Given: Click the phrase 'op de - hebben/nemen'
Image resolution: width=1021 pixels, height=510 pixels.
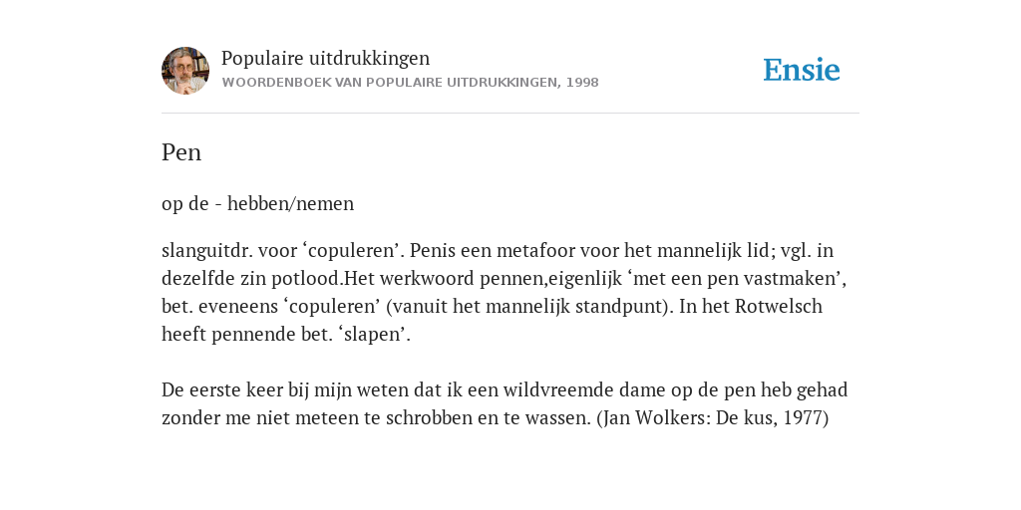Looking at the screenshot, I should (258, 203).
